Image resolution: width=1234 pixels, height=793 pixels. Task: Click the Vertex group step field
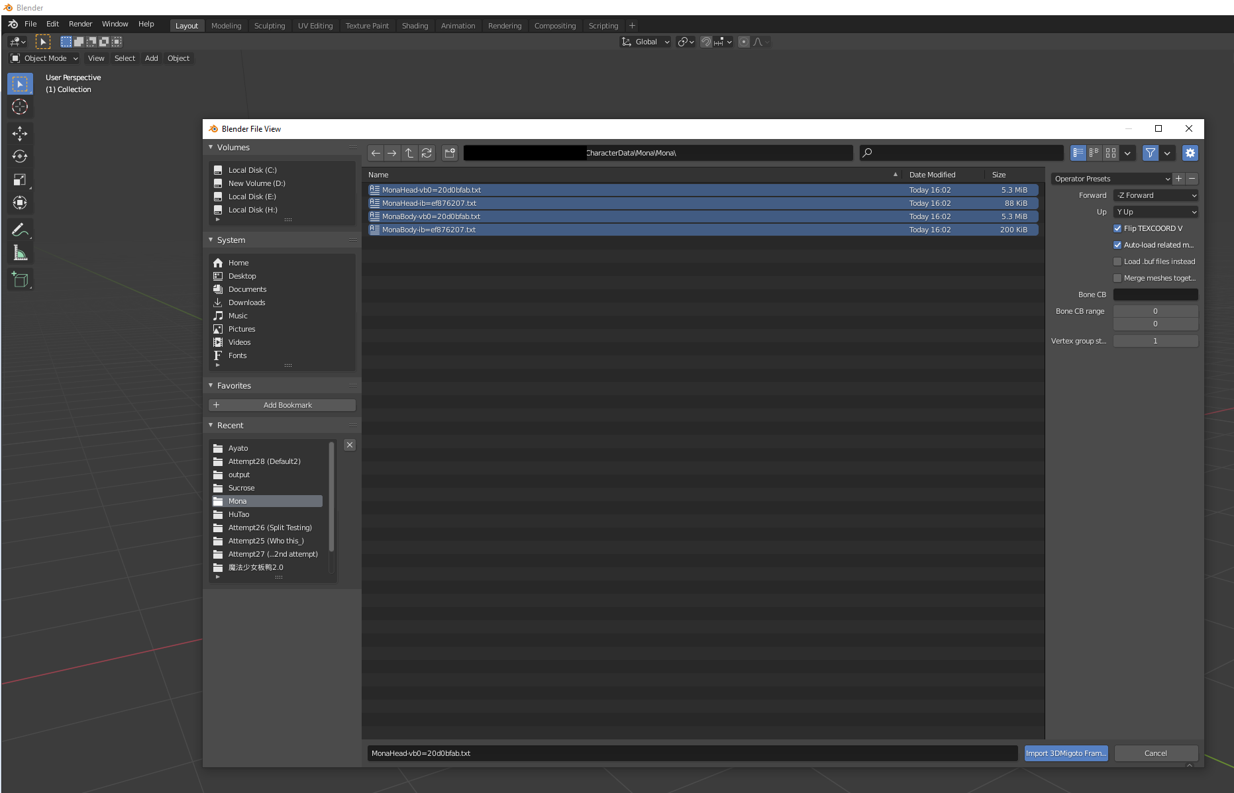pyautogui.click(x=1156, y=341)
